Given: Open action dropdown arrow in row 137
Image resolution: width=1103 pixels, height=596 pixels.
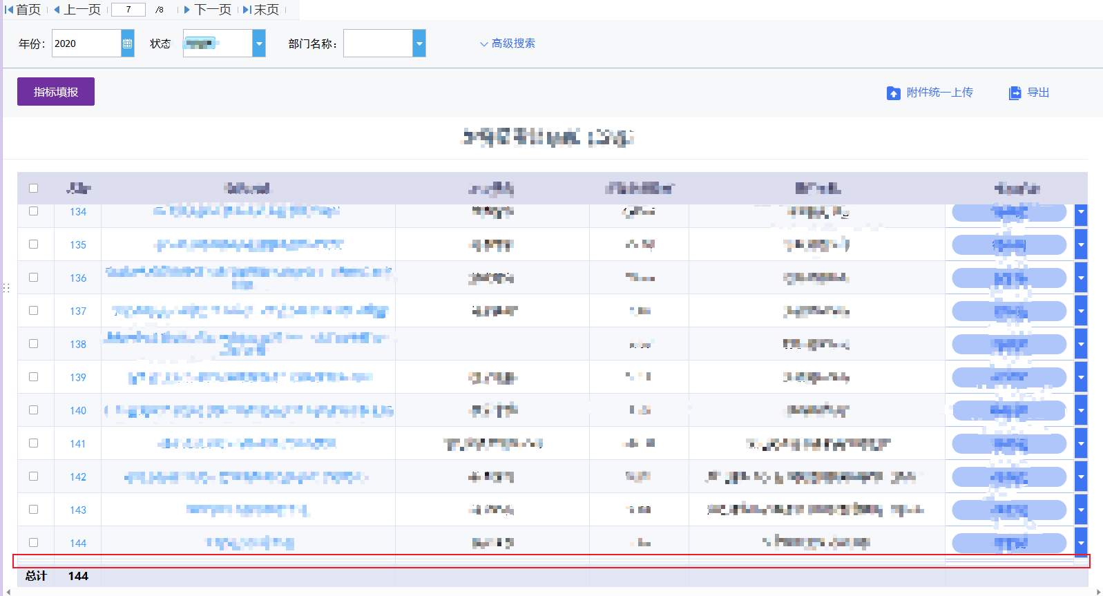Looking at the screenshot, I should (1081, 311).
